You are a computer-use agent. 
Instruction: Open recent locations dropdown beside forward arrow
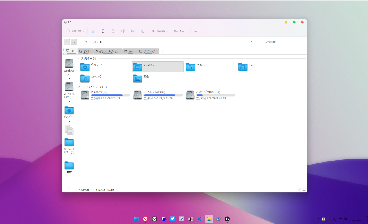tap(80, 42)
